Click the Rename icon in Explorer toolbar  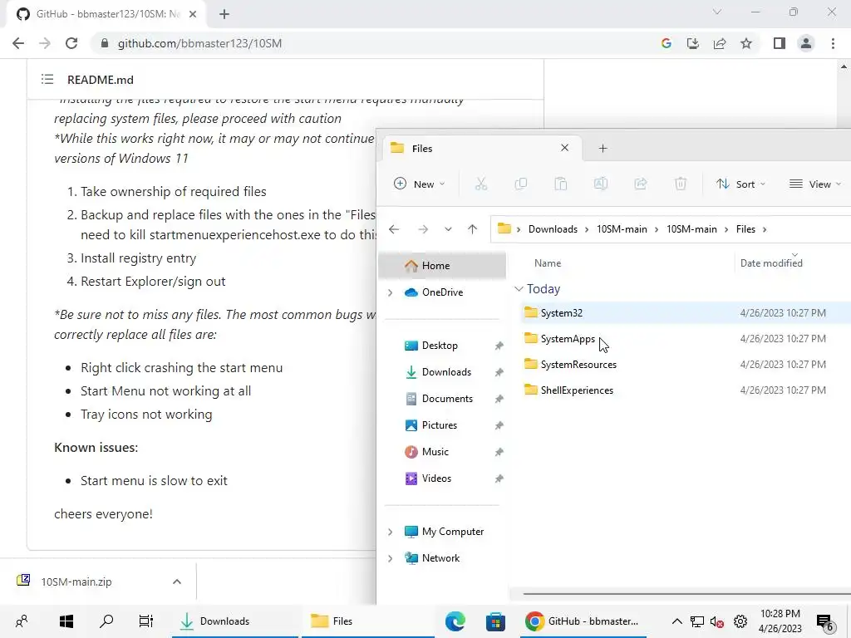600,184
